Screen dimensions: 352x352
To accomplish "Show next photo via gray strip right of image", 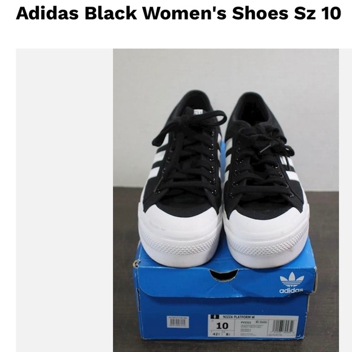I will [345, 200].
